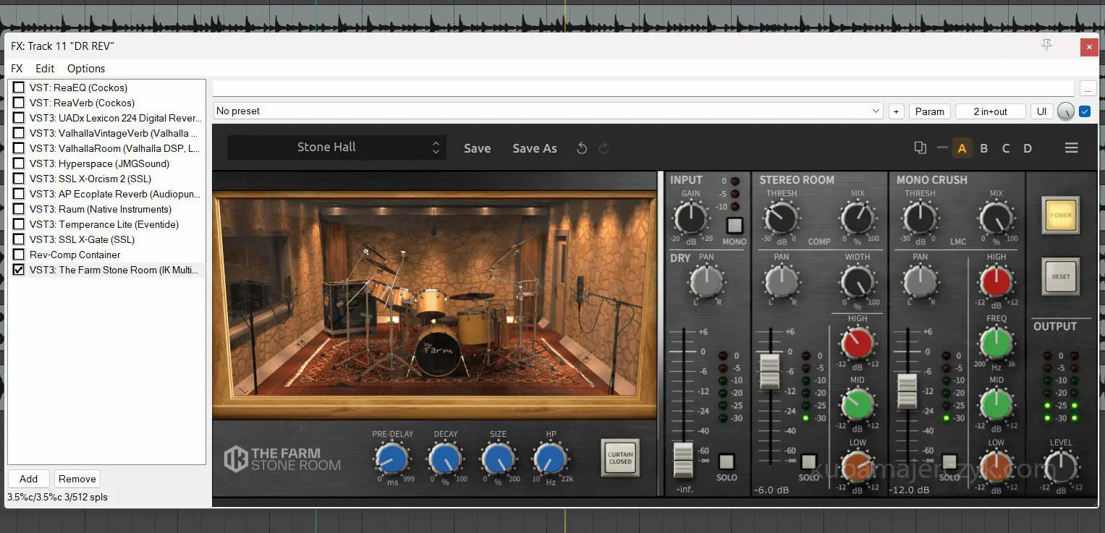Open the Stone Hall preset selector
This screenshot has height=533, width=1105.
pos(334,148)
